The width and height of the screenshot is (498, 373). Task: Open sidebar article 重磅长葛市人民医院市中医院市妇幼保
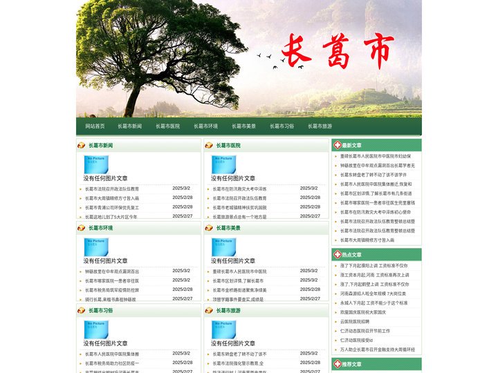click(376, 156)
